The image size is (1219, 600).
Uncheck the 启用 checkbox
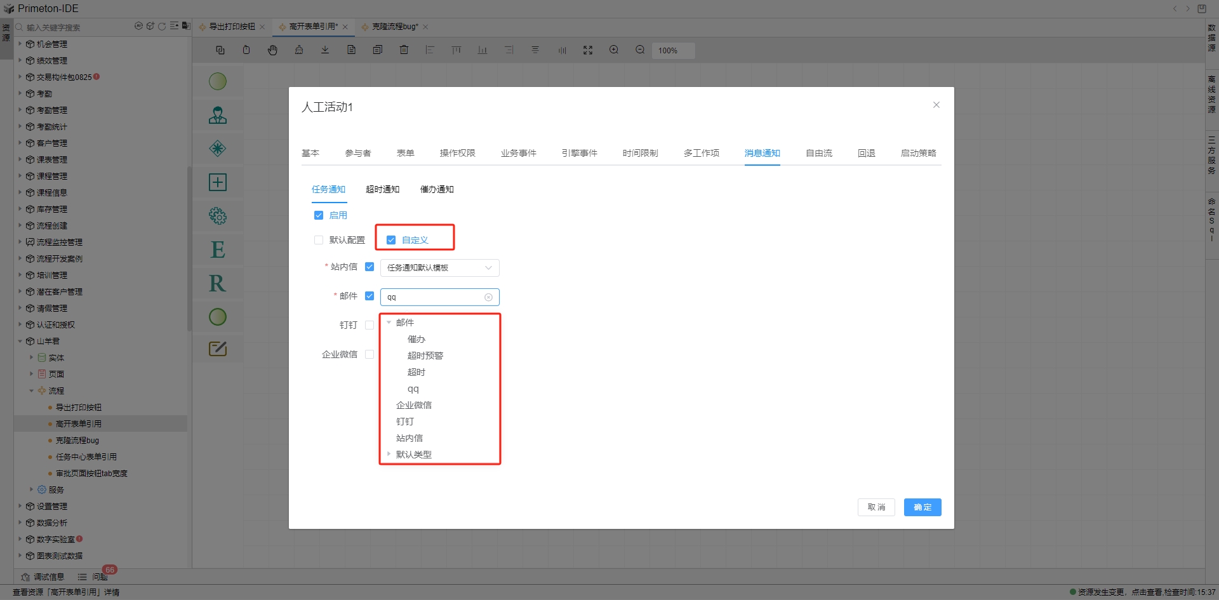click(319, 215)
